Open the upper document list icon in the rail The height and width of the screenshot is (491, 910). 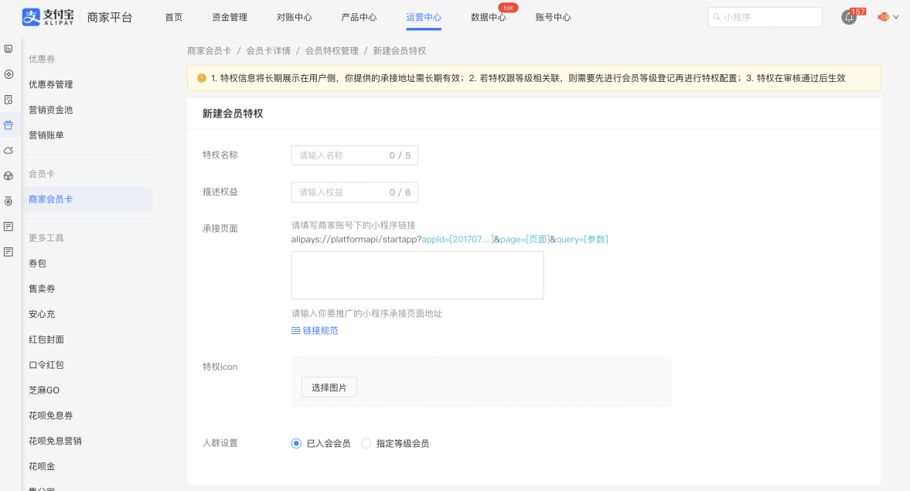click(9, 227)
